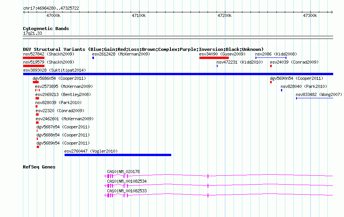
Task: Select the nsv472231 Kidd2010 blue marker
Action: (217, 66)
